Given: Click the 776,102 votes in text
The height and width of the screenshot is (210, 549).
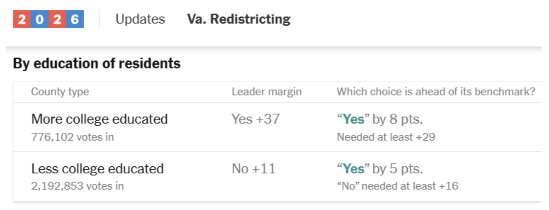Looking at the screenshot, I should tap(72, 137).
